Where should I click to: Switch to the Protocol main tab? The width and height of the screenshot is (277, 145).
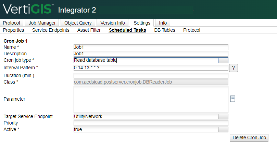[x=12, y=23]
